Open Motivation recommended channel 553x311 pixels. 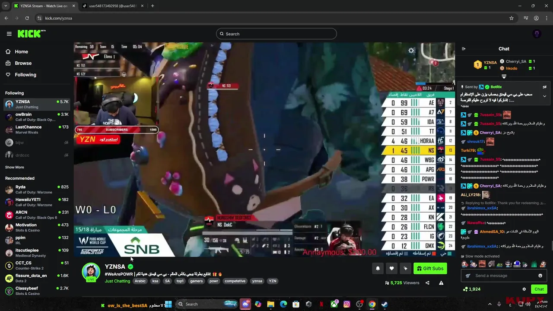pyautogui.click(x=37, y=228)
